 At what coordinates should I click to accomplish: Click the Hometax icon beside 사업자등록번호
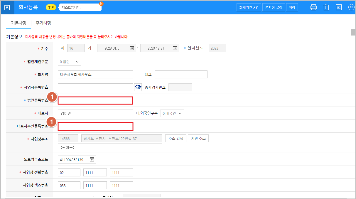tap(138, 87)
